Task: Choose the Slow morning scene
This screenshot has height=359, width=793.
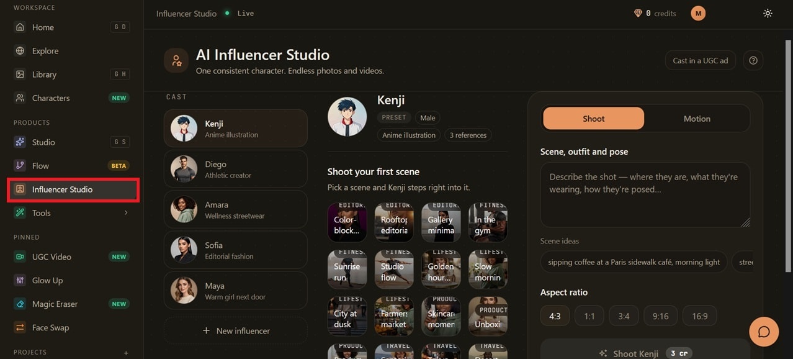Action: pyautogui.click(x=488, y=270)
